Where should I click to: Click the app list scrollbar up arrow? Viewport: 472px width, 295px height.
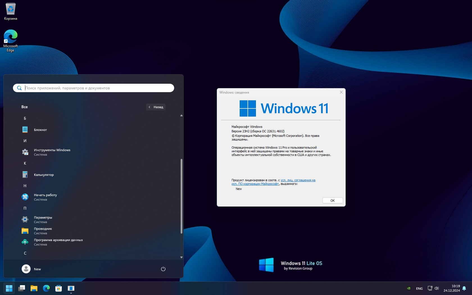click(x=181, y=115)
